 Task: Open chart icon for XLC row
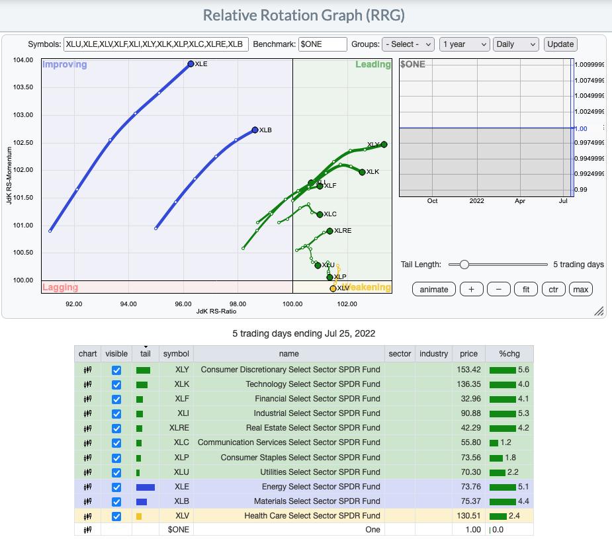pos(87,442)
